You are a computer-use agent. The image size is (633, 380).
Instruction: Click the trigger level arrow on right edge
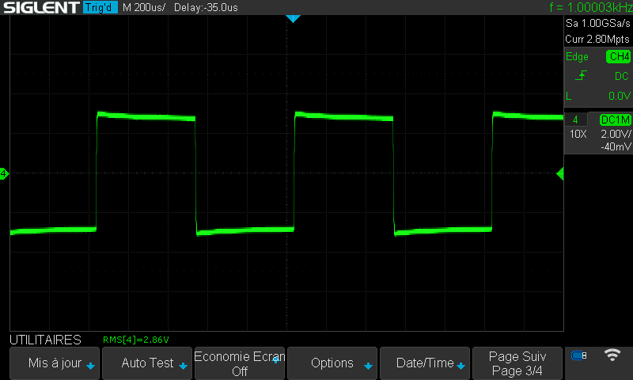coord(560,173)
